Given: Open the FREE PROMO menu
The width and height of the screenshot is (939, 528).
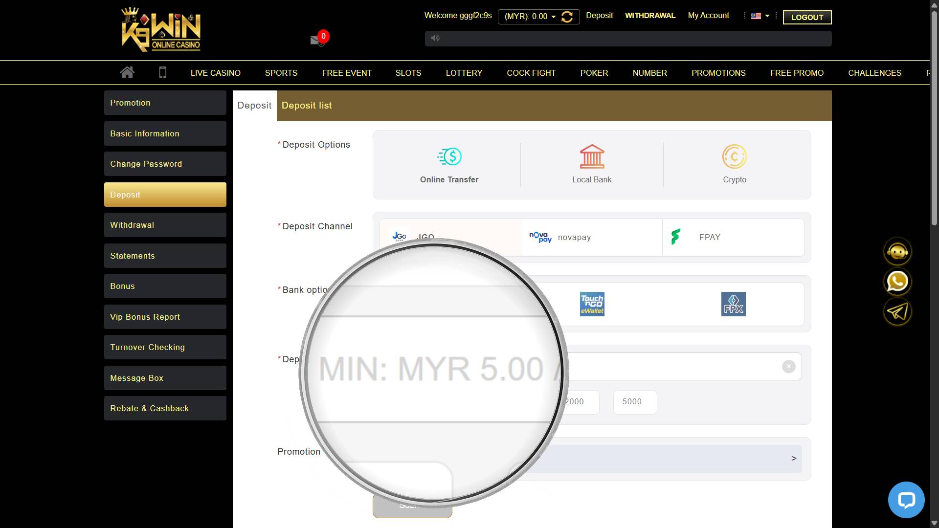Looking at the screenshot, I should 797,73.
